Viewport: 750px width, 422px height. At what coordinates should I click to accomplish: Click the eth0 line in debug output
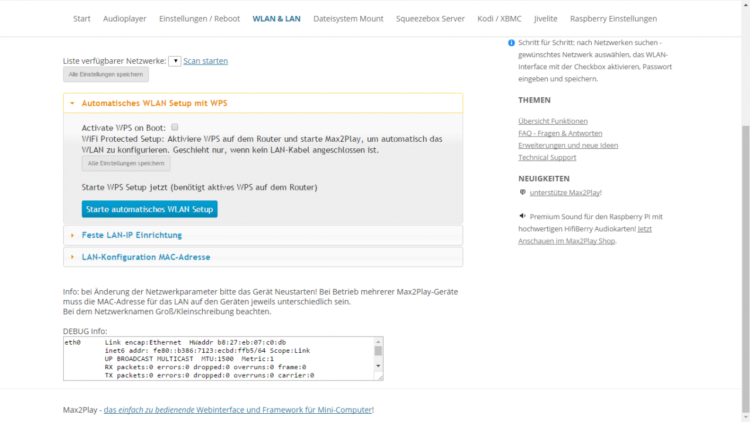175,342
